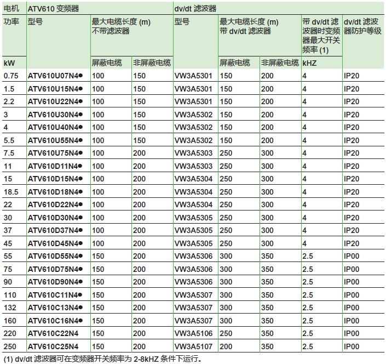The image size is (386, 364).
Task: Click the dv/dt 滤波器 column group header
Action: point(195,9)
